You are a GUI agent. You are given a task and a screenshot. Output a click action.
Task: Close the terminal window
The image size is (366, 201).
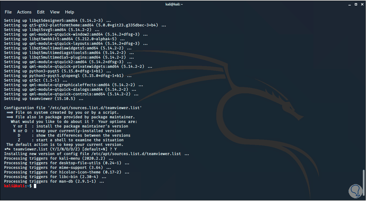pyautogui.click(x=361, y=4)
